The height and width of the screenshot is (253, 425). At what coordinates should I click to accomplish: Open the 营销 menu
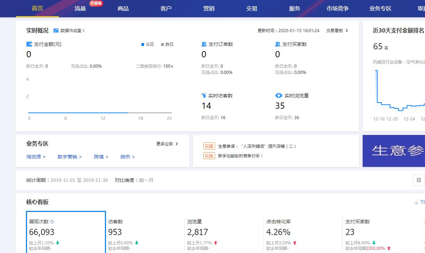pos(209,8)
